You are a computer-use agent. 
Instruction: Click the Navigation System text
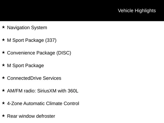(27, 28)
